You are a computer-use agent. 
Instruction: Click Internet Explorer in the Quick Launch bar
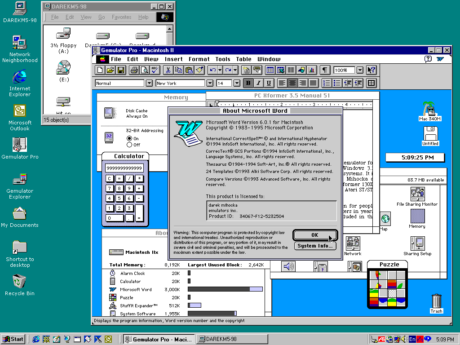36,340
